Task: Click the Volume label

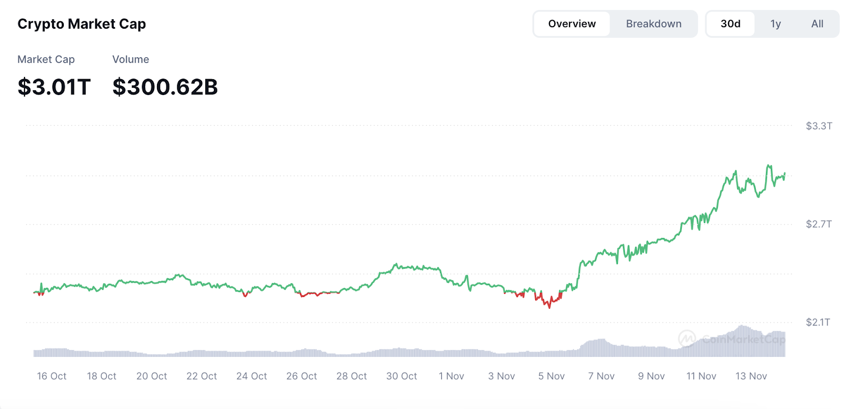Action: 131,59
